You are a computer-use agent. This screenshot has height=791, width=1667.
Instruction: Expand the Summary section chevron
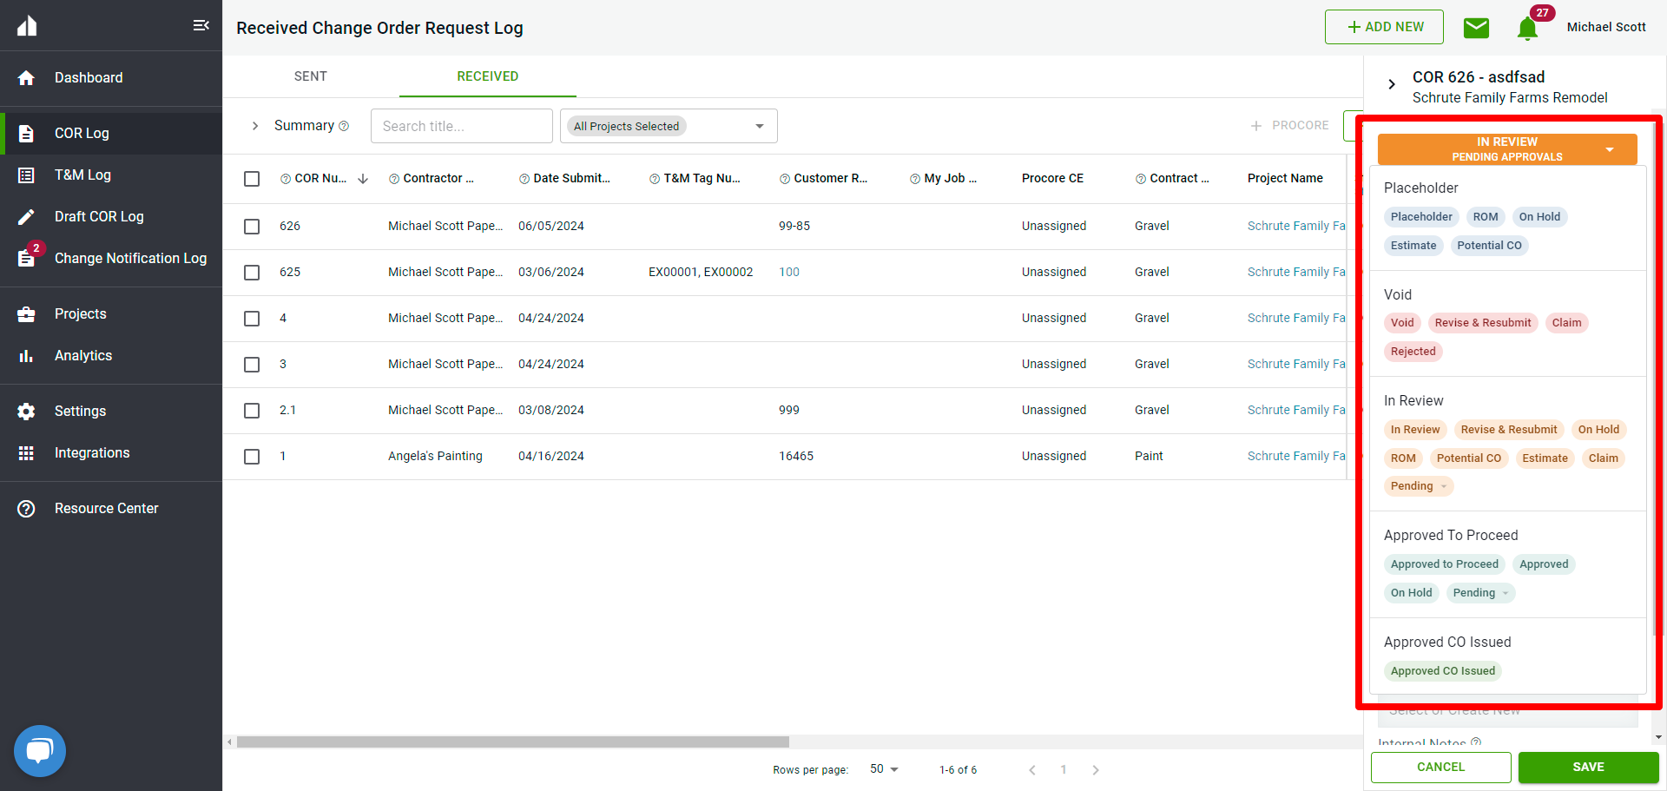tap(255, 126)
